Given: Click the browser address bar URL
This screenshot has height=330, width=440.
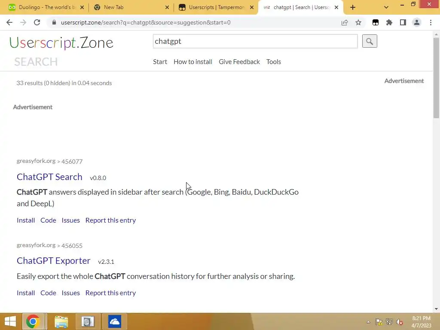Looking at the screenshot, I should pyautogui.click(x=146, y=22).
